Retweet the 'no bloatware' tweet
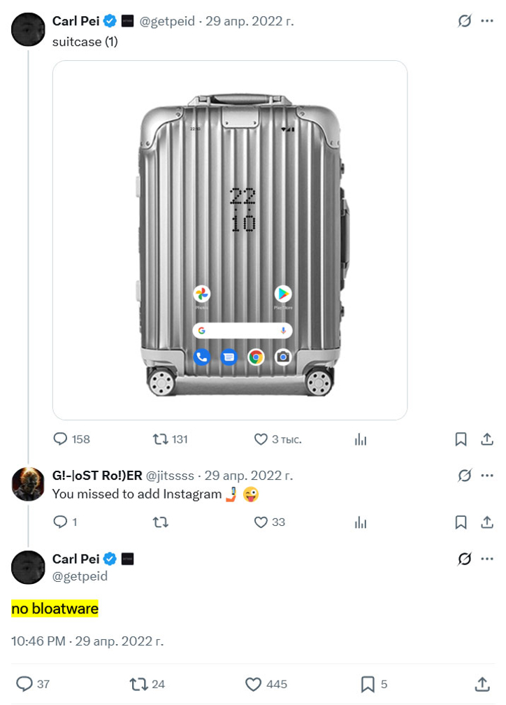Viewport: 506px width, 705px height. point(139,683)
